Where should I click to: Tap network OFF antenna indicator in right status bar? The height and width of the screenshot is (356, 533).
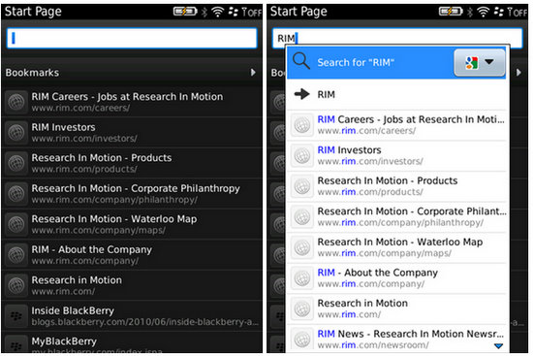point(517,12)
